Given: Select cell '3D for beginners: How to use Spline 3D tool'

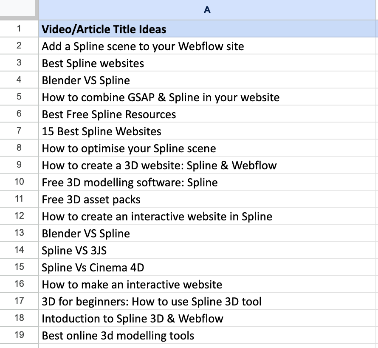Looking at the screenshot, I should point(208,301).
